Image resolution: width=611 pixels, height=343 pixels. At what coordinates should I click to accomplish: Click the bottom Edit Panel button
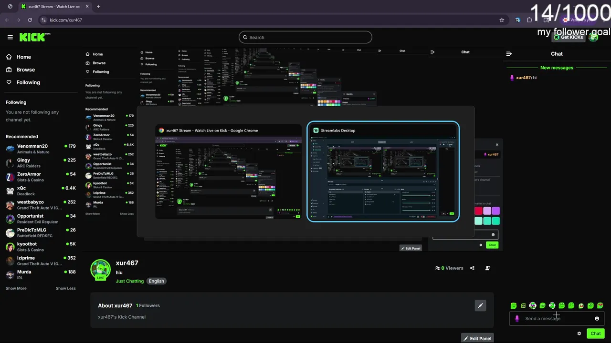(477, 338)
